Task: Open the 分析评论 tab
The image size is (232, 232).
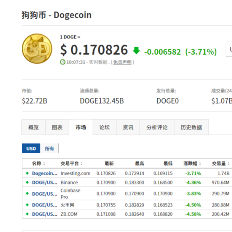Action: pyautogui.click(x=157, y=127)
